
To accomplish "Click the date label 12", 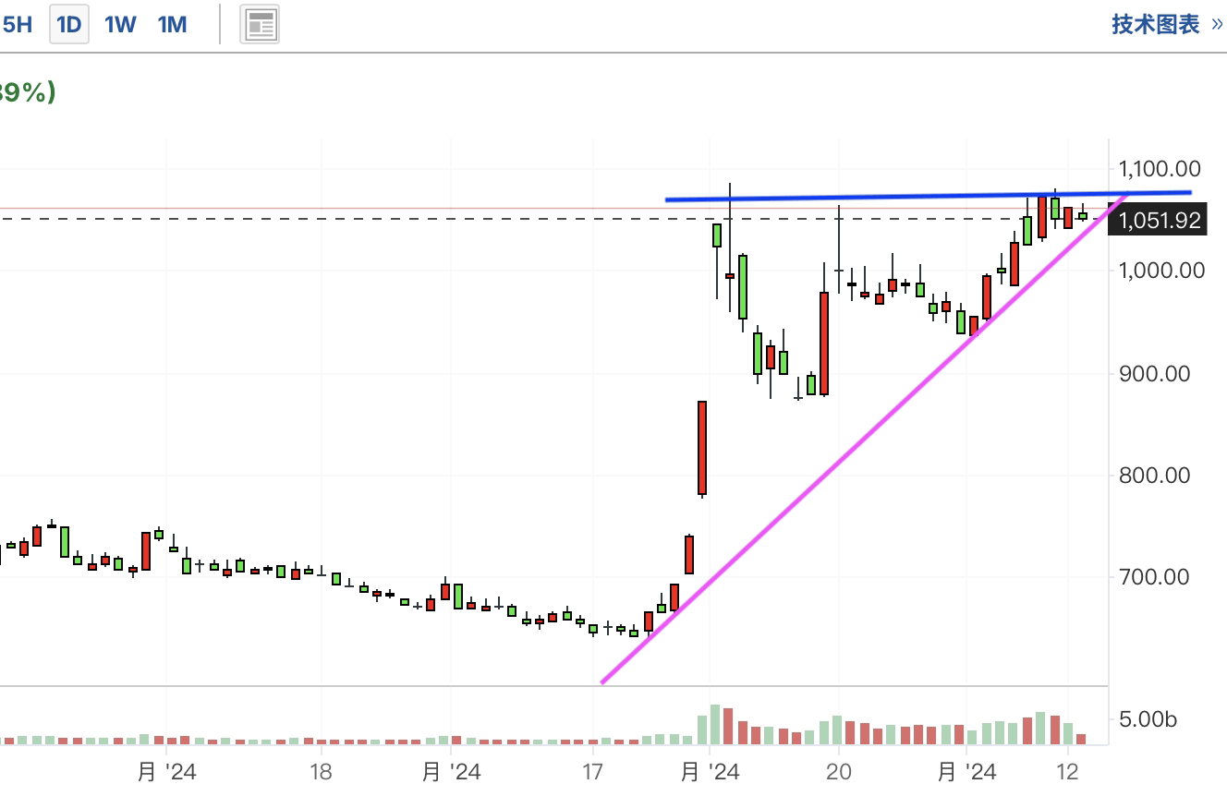I will 1067,771.
